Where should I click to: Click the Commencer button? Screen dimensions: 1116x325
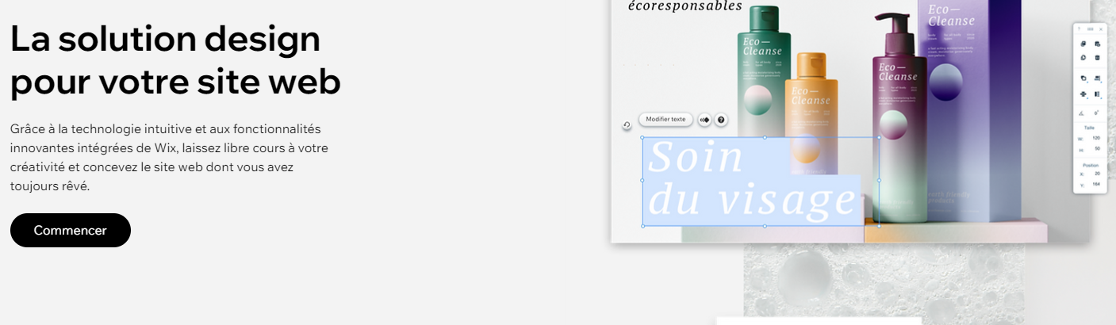(71, 231)
